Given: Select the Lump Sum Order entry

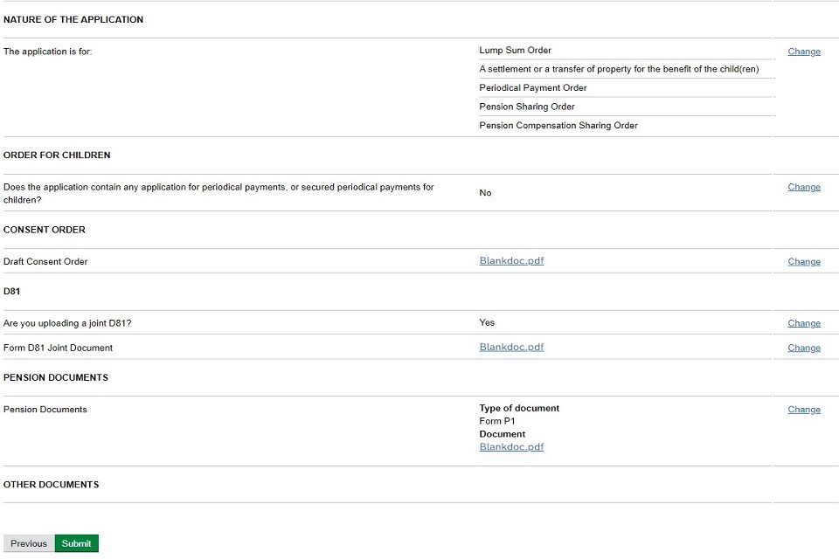Looking at the screenshot, I should (515, 51).
